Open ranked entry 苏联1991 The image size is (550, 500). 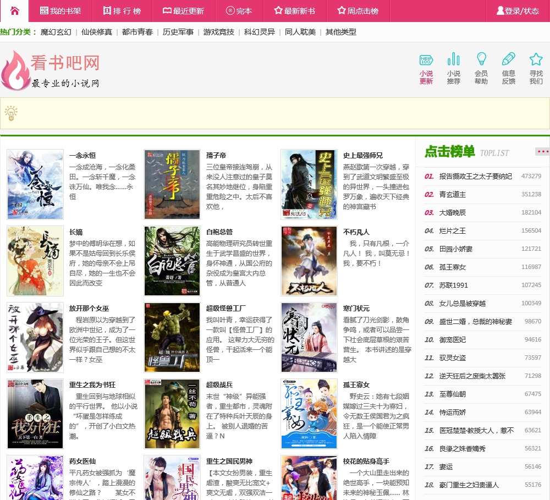(454, 285)
